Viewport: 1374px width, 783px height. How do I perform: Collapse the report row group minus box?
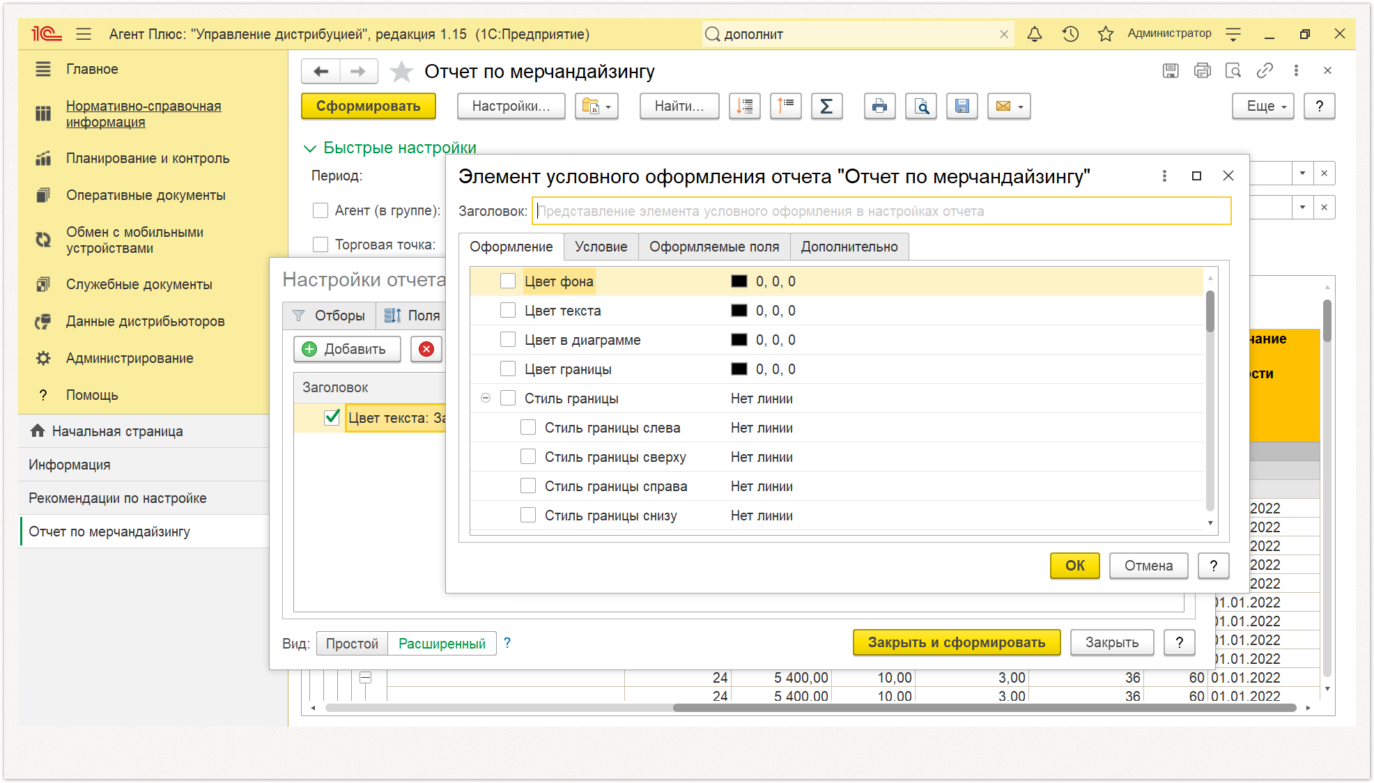pos(365,677)
